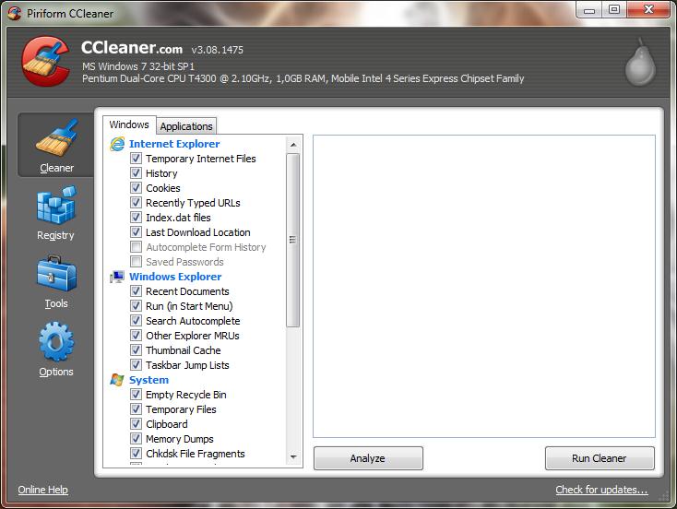Click the Pentium Dual-Core CPU info line
Screen dimensions: 677x509
coord(303,78)
